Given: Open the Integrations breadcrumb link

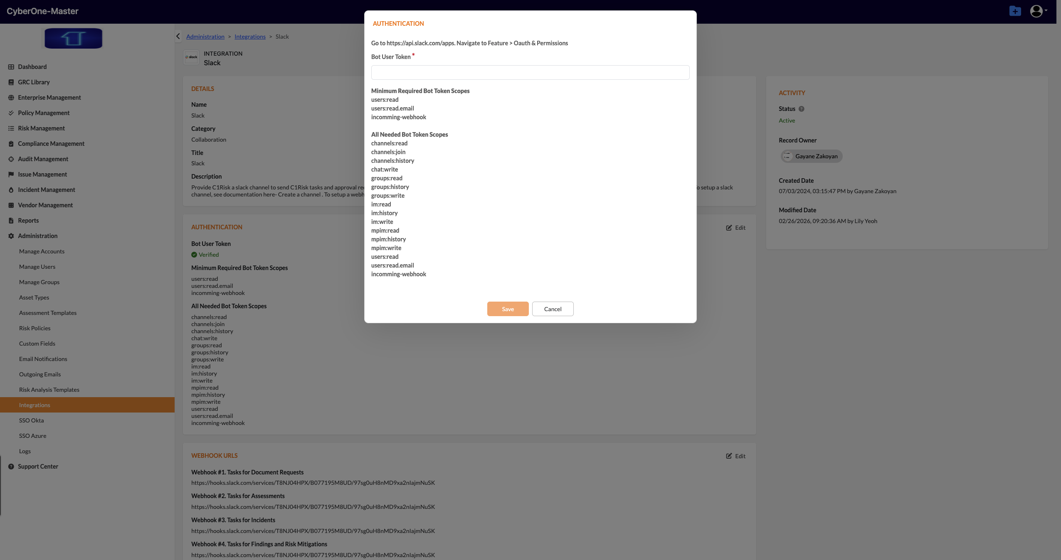Looking at the screenshot, I should coord(250,37).
